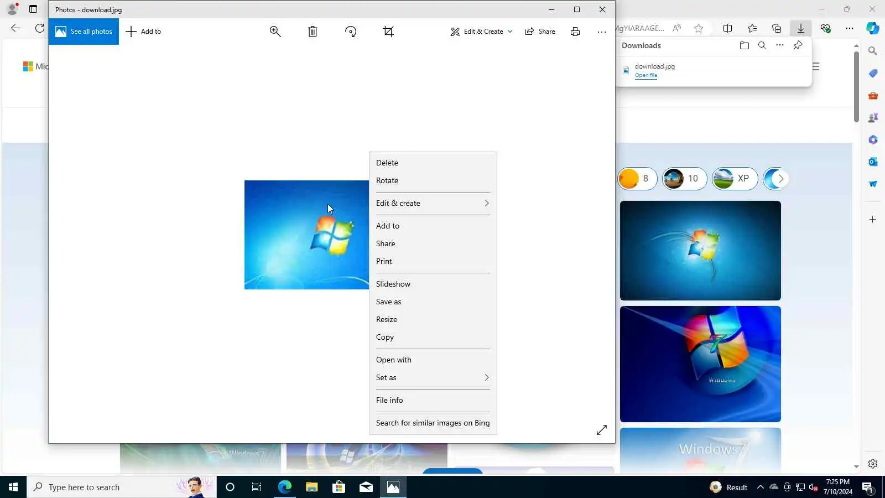Screen dimensions: 885x498
Task: Open Edge Collections icon
Action: [x=777, y=28]
